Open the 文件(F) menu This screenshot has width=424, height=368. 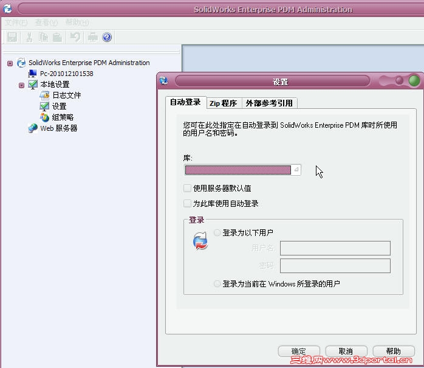tap(16, 23)
